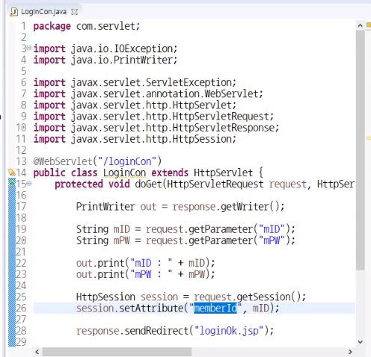The image size is (371, 357).
Task: Click the Java file icon on LoginCon.java tab
Action: click(13, 12)
